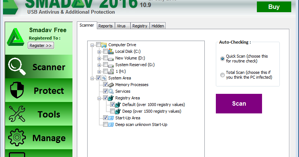Expand the Local Disk (C:) node
Viewport: 299px width, 157px height.
point(99,52)
